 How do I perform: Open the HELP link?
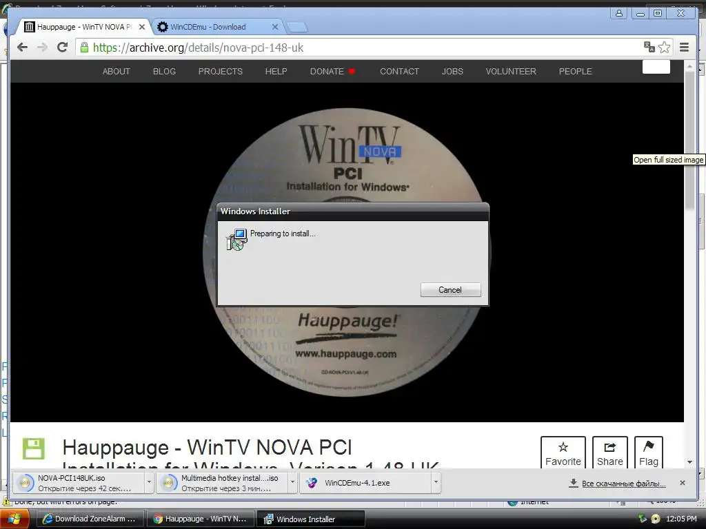pos(276,72)
